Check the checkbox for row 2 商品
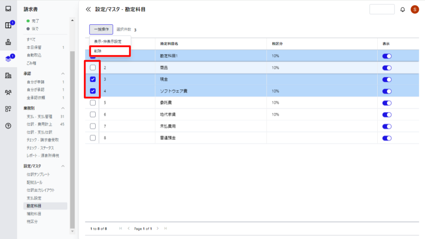The width and height of the screenshot is (425, 239). click(93, 67)
